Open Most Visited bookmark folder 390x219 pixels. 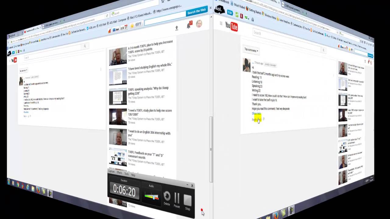238,5
